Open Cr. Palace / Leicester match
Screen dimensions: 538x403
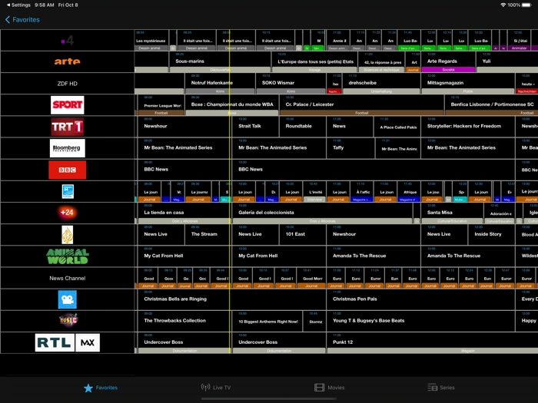click(362, 105)
